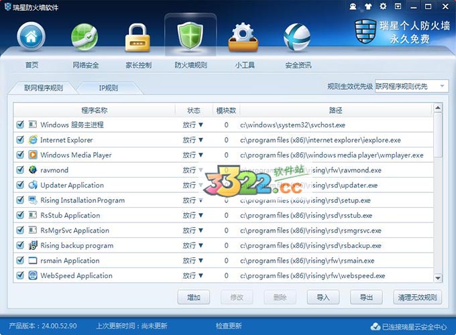Open the 规则生效优先级 priority combo box
This screenshot has width=456, height=335.
[x=412, y=86]
